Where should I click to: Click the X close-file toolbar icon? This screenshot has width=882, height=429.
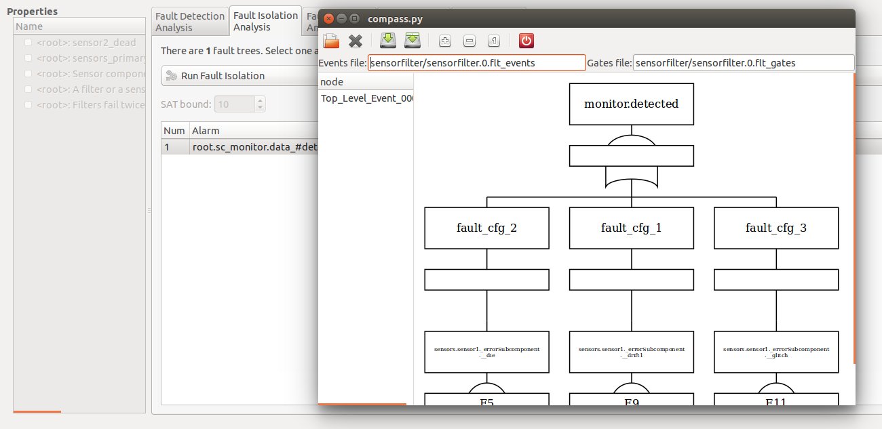(356, 41)
